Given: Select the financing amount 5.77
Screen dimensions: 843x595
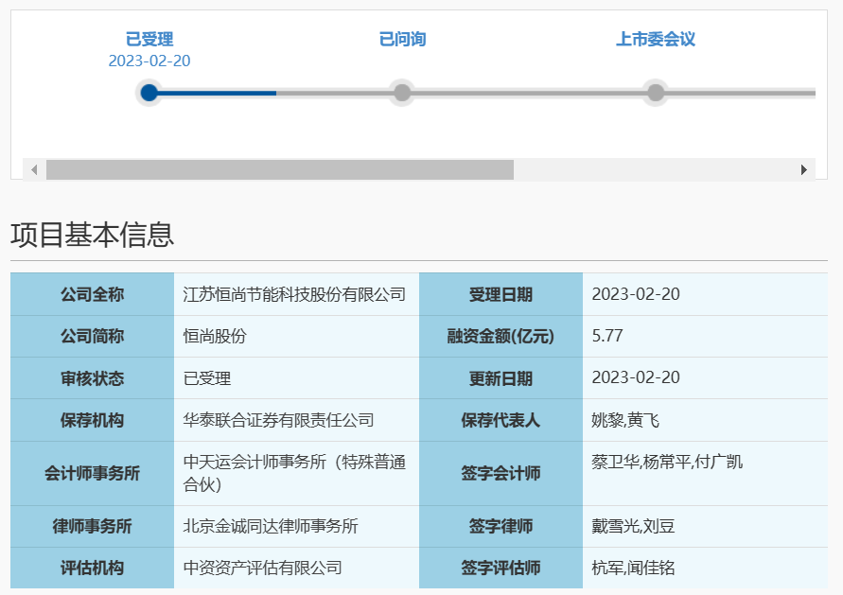Looking at the screenshot, I should 607,336.
